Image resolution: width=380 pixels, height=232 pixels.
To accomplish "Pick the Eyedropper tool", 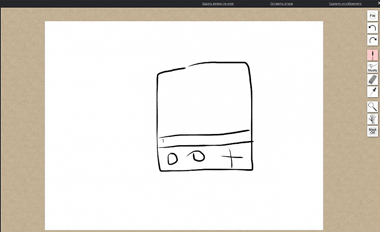I will [373, 92].
